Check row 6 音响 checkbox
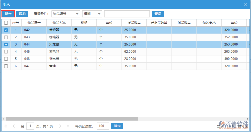 6,66
